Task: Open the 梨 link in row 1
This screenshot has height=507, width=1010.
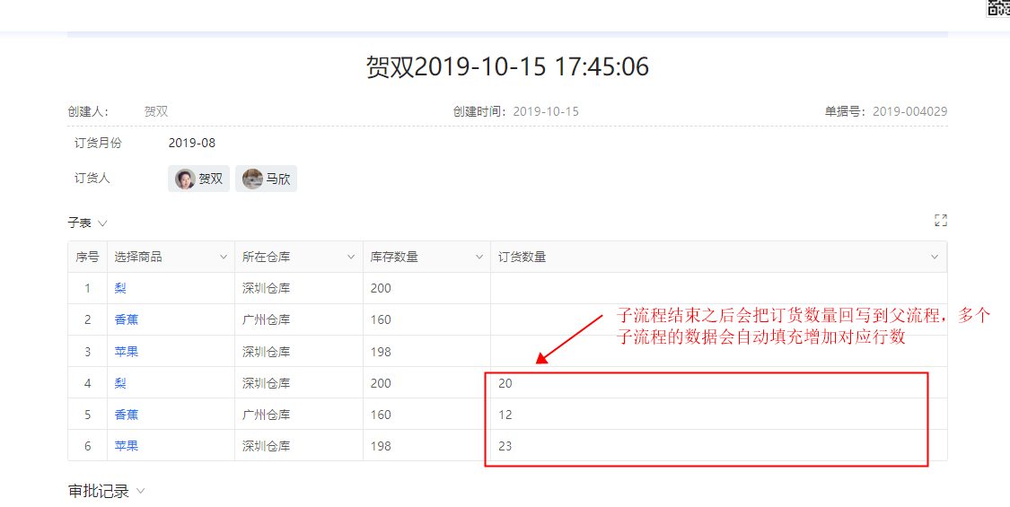Action: pos(120,288)
